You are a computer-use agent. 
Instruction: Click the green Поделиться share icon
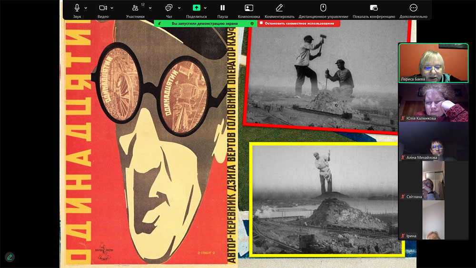196,8
